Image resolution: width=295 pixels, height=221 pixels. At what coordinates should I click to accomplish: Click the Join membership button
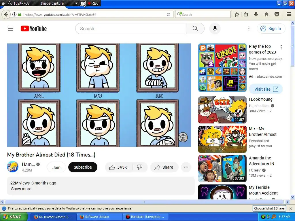pos(56,167)
